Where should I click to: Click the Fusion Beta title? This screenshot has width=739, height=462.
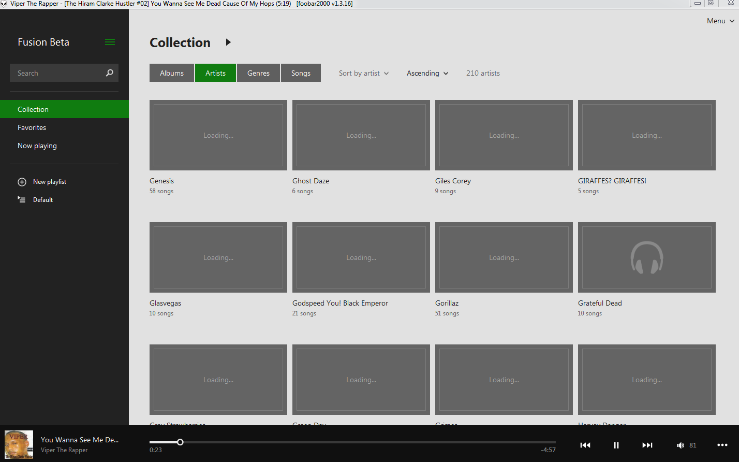tap(43, 42)
